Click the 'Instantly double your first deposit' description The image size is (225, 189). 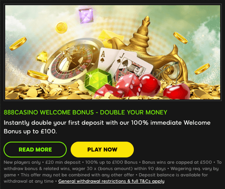(107, 127)
